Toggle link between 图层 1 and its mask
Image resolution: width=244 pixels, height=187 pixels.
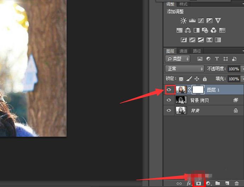[x=190, y=90]
